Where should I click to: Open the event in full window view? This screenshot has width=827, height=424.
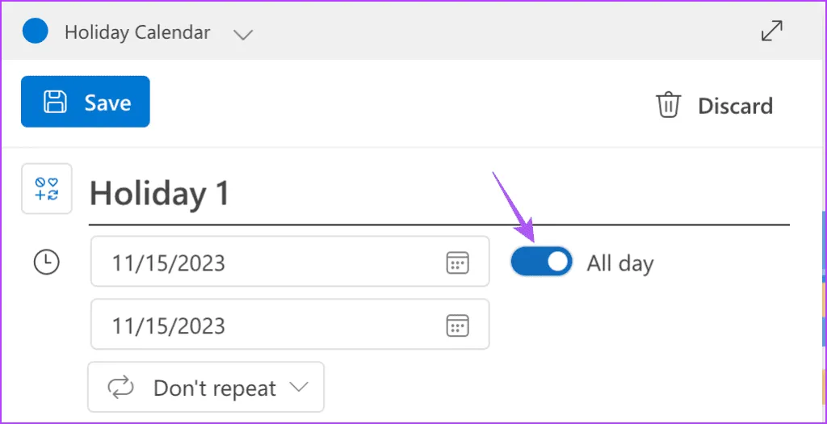pos(772,31)
